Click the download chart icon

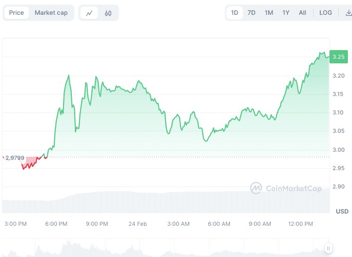point(349,13)
